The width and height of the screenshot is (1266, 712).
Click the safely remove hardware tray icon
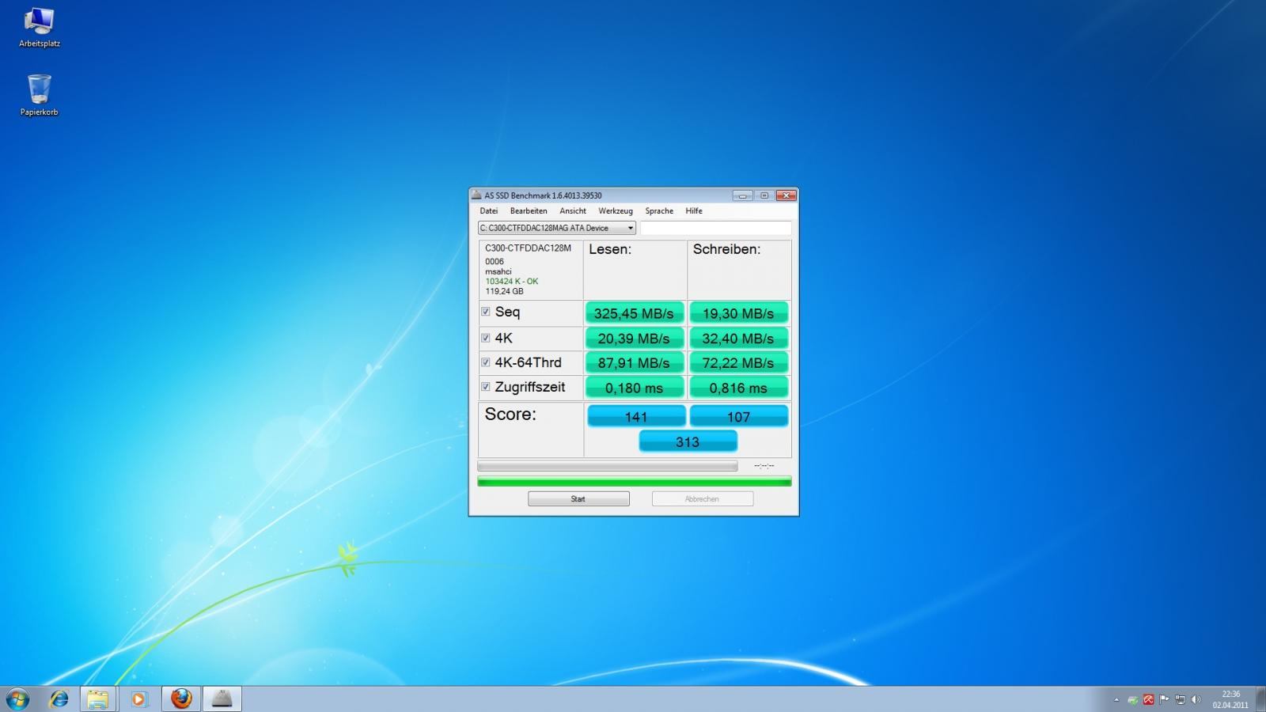coord(1133,700)
